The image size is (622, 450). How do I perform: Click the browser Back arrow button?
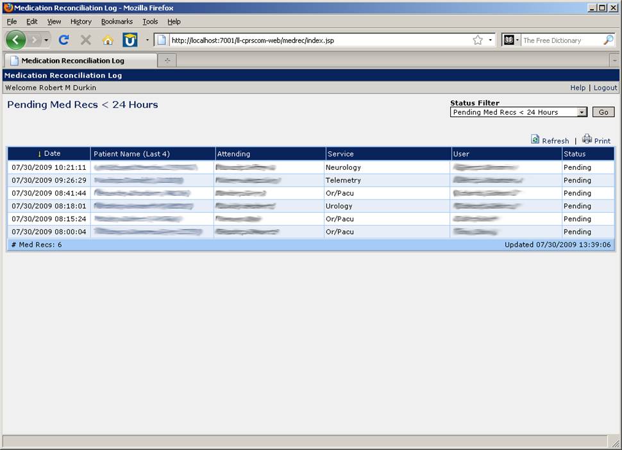(15, 40)
